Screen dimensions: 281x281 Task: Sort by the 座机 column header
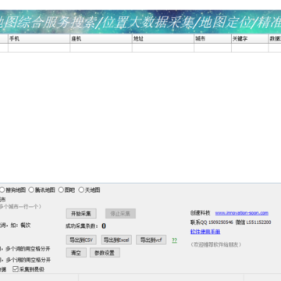pos(101,39)
